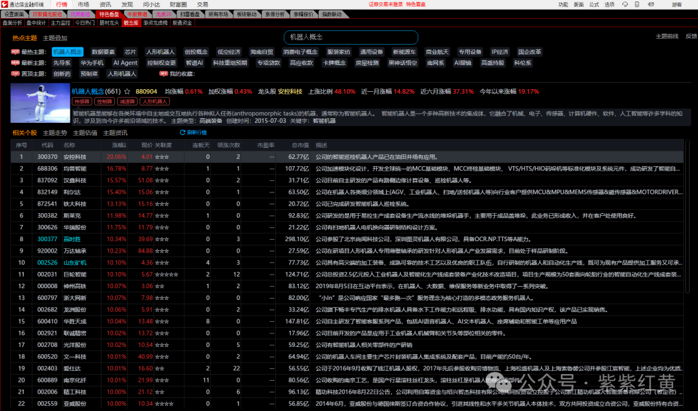
Task: Click the 传感器 tag under 机器人概念
Action: point(81,101)
